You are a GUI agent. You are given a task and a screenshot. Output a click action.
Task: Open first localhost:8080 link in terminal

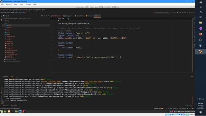click(x=52, y=82)
